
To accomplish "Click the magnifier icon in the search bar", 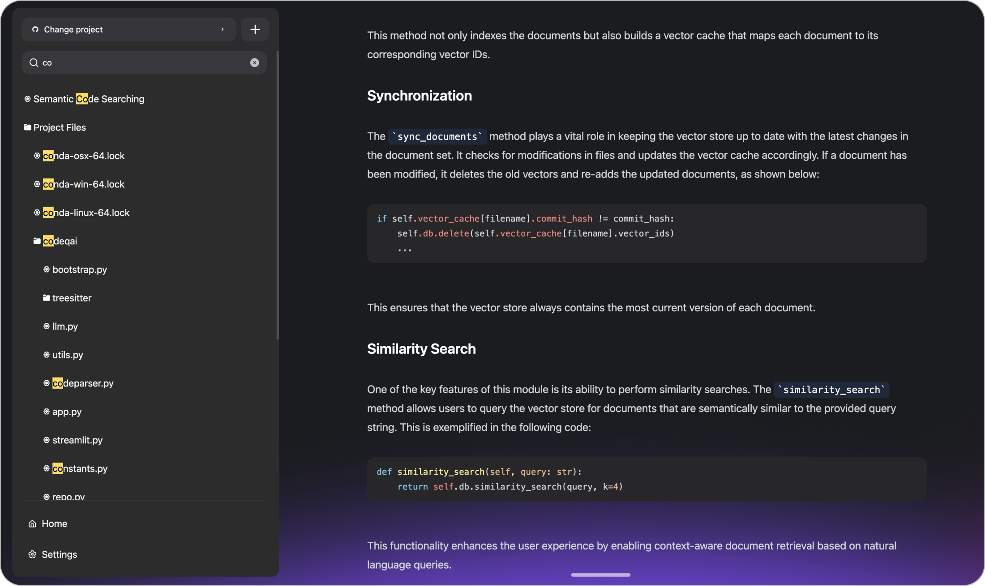I will point(34,62).
